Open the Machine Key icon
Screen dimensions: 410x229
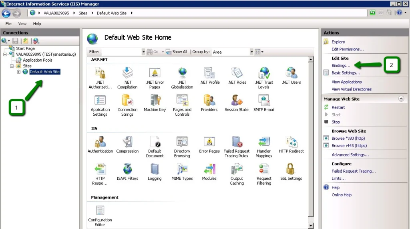click(x=155, y=101)
